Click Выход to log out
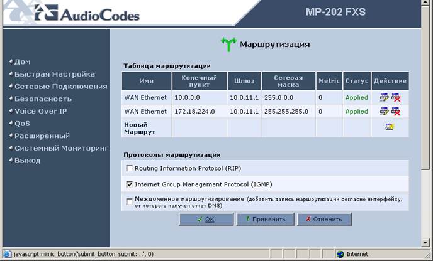 (27, 161)
